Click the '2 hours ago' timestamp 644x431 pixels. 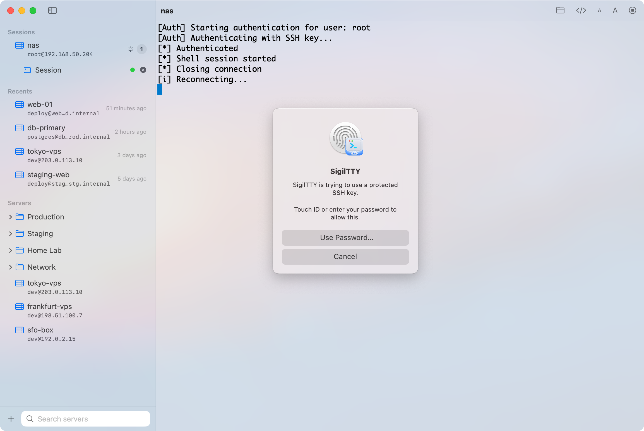[x=131, y=132]
